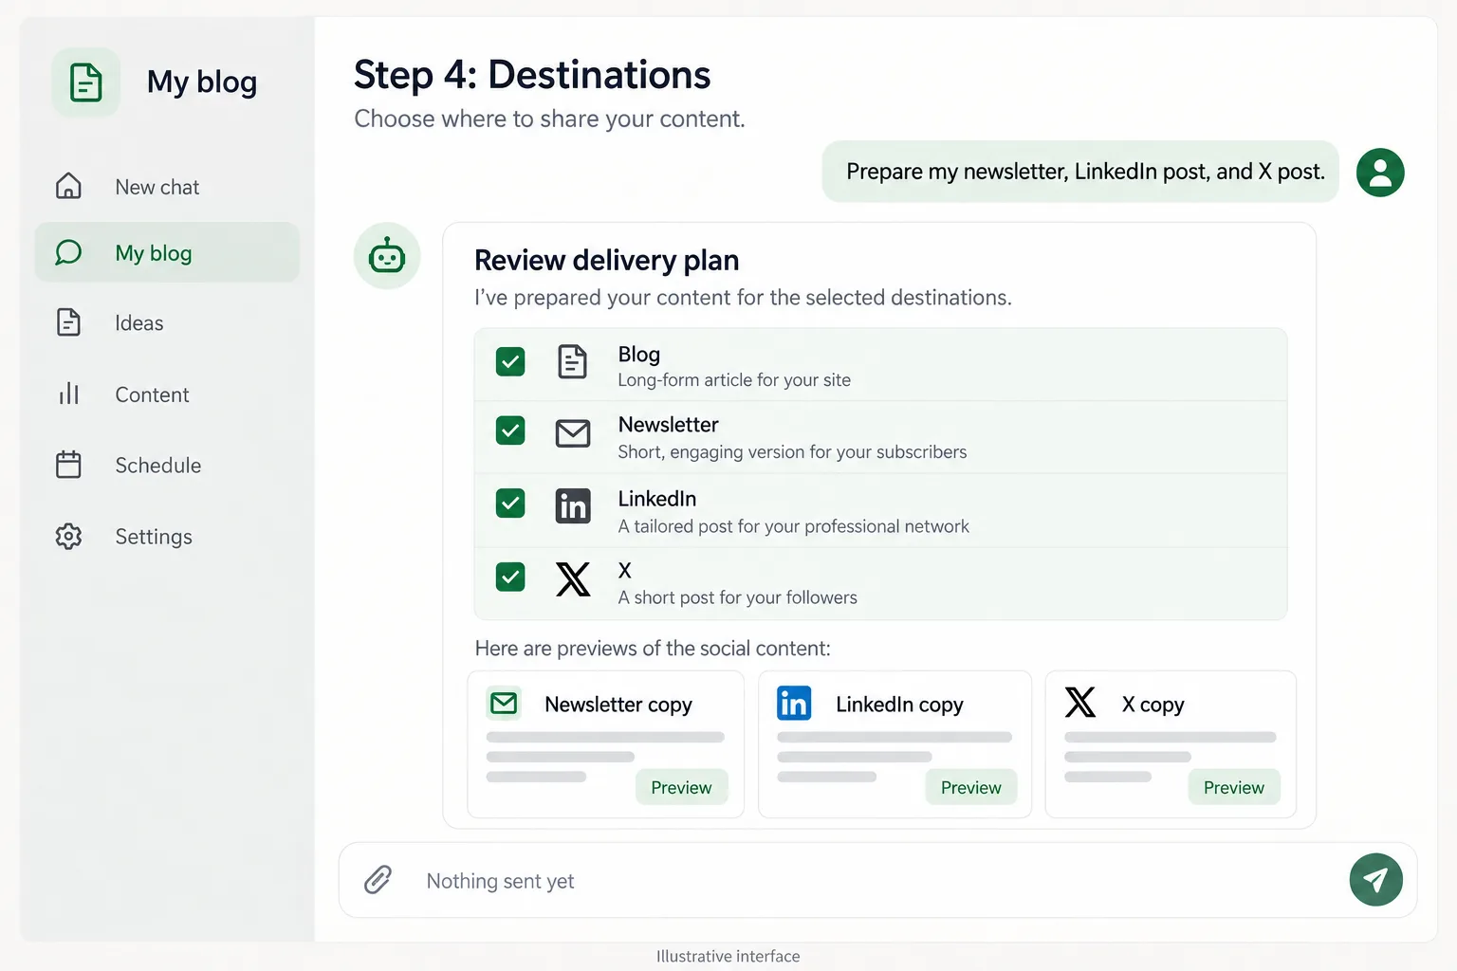Click the house icon beside New chat

click(68, 186)
